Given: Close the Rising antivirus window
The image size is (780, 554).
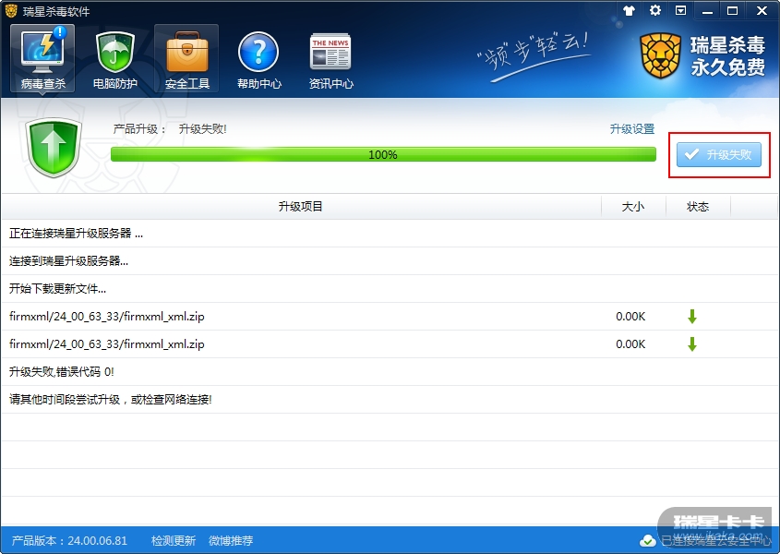Looking at the screenshot, I should point(762,10).
